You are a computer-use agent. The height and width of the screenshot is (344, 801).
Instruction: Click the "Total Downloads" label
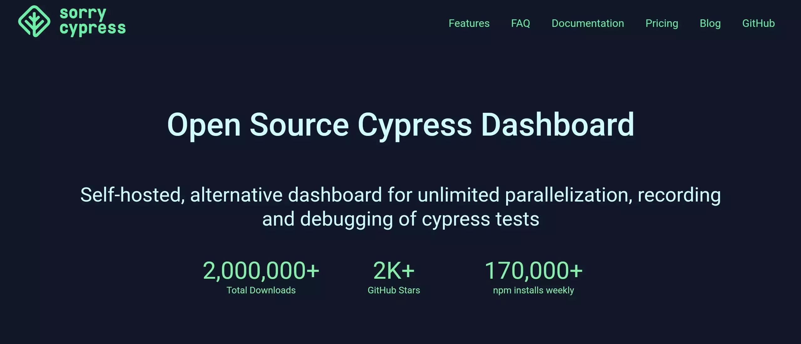[261, 290]
